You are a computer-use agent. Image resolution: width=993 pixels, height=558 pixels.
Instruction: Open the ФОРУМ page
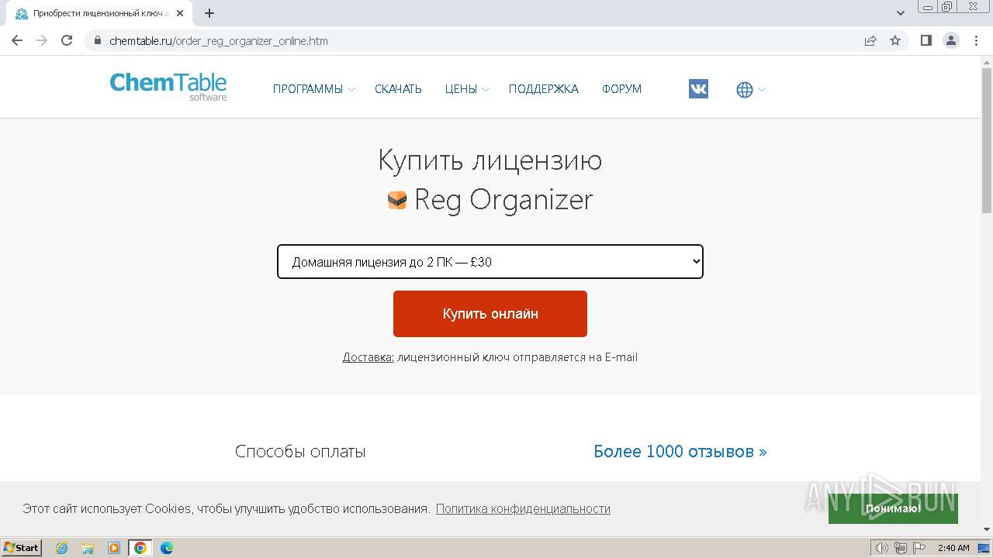point(621,89)
